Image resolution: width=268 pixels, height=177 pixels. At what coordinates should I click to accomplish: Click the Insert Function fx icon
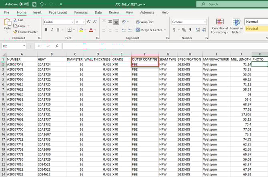pos(57,46)
